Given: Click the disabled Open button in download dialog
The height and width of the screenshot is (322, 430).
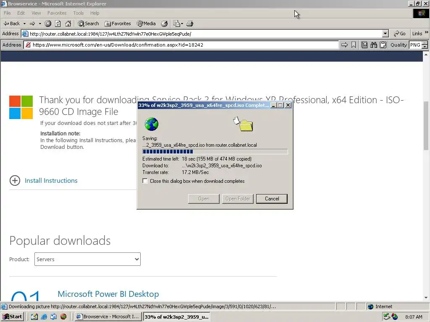Looking at the screenshot, I should point(204,199).
